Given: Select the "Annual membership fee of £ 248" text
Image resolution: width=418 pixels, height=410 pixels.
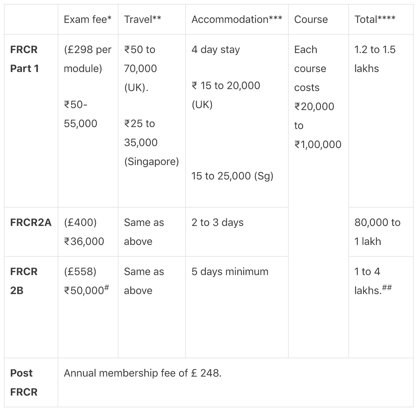Looking at the screenshot, I should coord(142,373).
